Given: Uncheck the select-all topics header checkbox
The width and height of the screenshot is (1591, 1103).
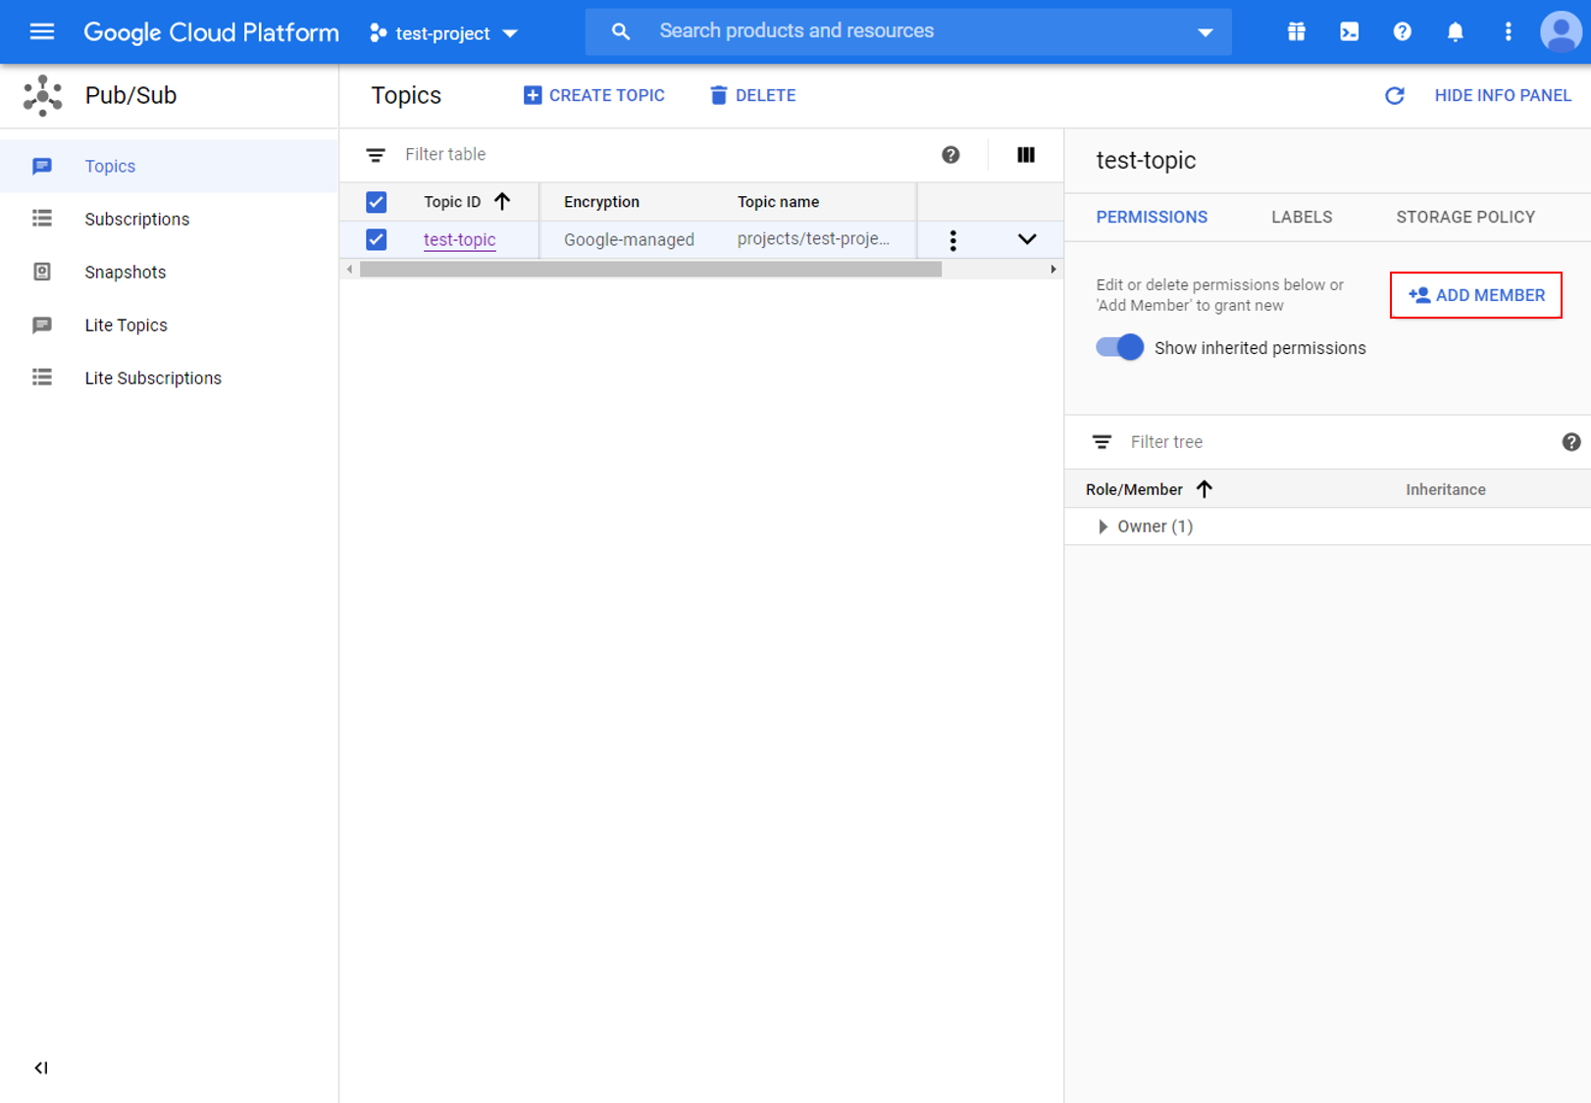Looking at the screenshot, I should 376,202.
